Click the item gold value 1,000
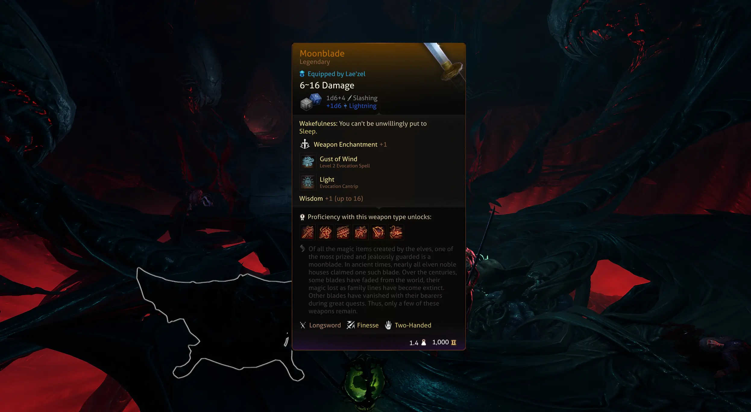 pos(440,342)
